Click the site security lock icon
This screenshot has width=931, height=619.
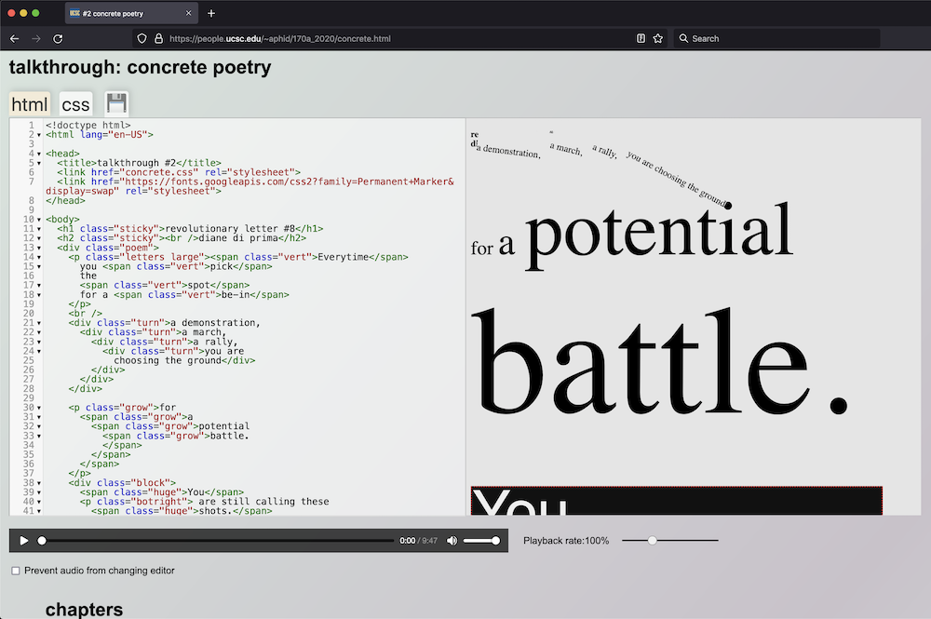(158, 39)
